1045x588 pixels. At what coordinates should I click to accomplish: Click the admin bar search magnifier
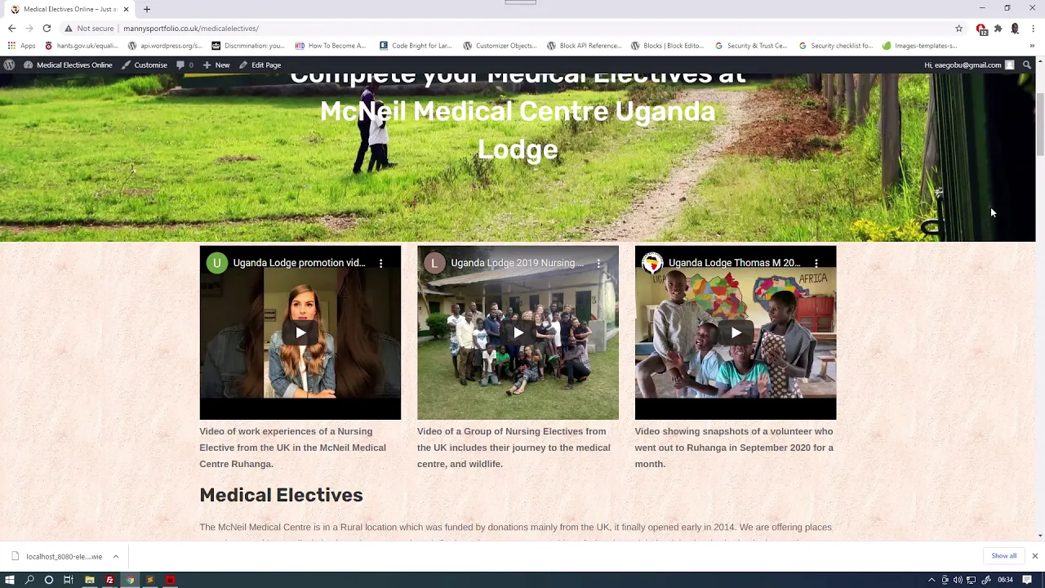pyautogui.click(x=1027, y=65)
